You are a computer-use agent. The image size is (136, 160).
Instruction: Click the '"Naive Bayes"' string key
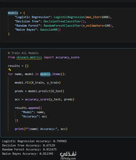(26, 30)
